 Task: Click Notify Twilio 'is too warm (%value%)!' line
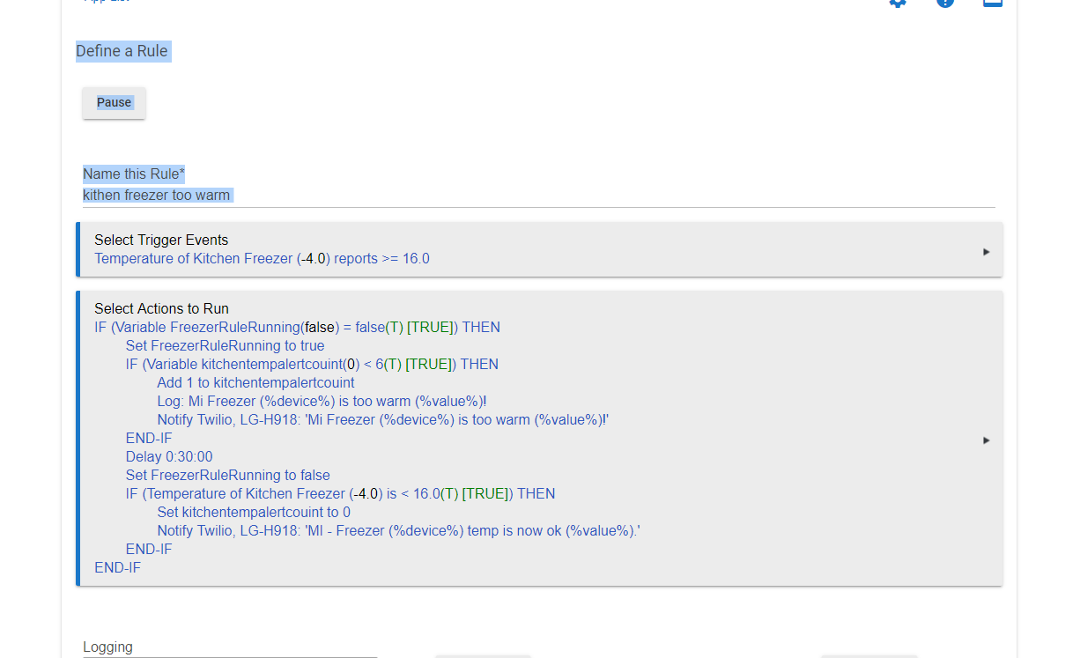pyautogui.click(x=382, y=420)
